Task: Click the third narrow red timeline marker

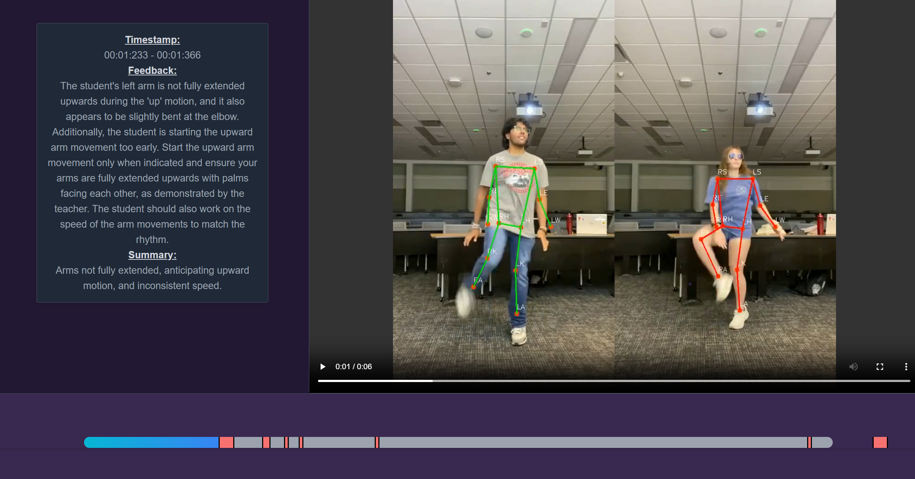Action: click(287, 442)
